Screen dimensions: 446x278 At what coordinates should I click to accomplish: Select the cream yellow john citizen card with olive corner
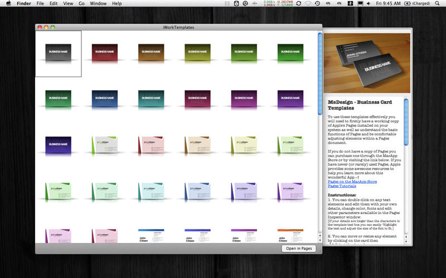point(244,145)
